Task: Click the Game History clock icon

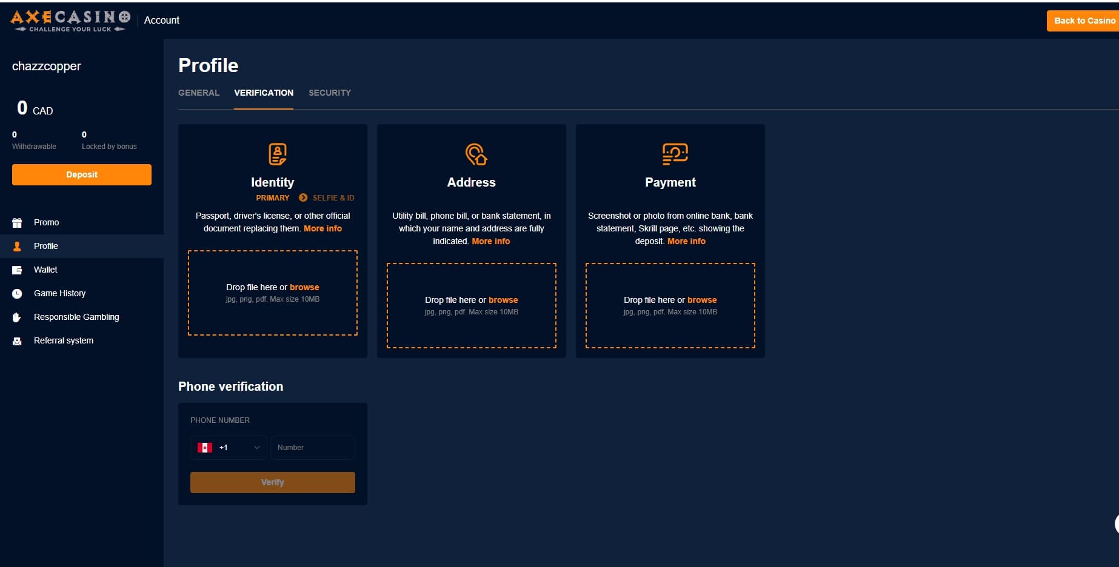Action: pyautogui.click(x=17, y=294)
